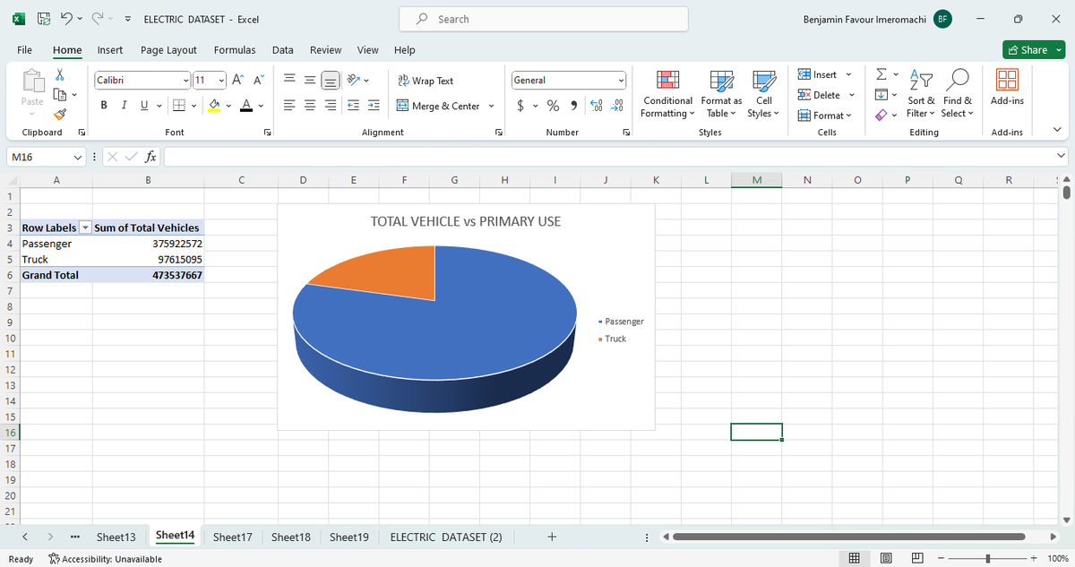1075x567 pixels.
Task: Open the font size 11 dropdown
Action: (221, 81)
